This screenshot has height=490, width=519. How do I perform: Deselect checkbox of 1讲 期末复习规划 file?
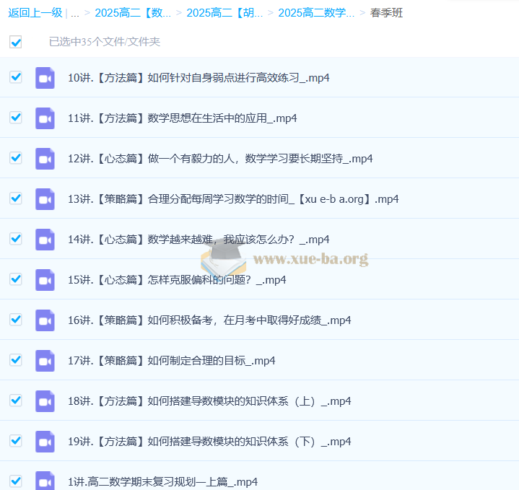(16, 481)
